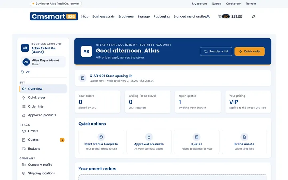
Task: Open Branded merchandise menu
Action: [190, 16]
